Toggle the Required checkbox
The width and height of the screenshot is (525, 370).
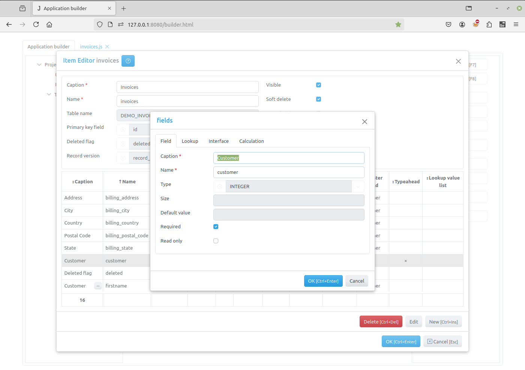216,227
